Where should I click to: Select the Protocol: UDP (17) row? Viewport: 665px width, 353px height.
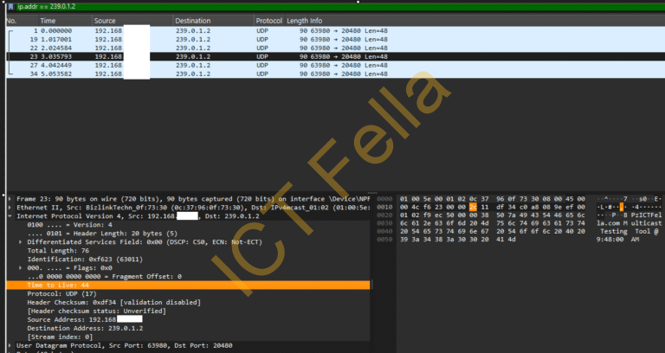pyautogui.click(x=188, y=293)
